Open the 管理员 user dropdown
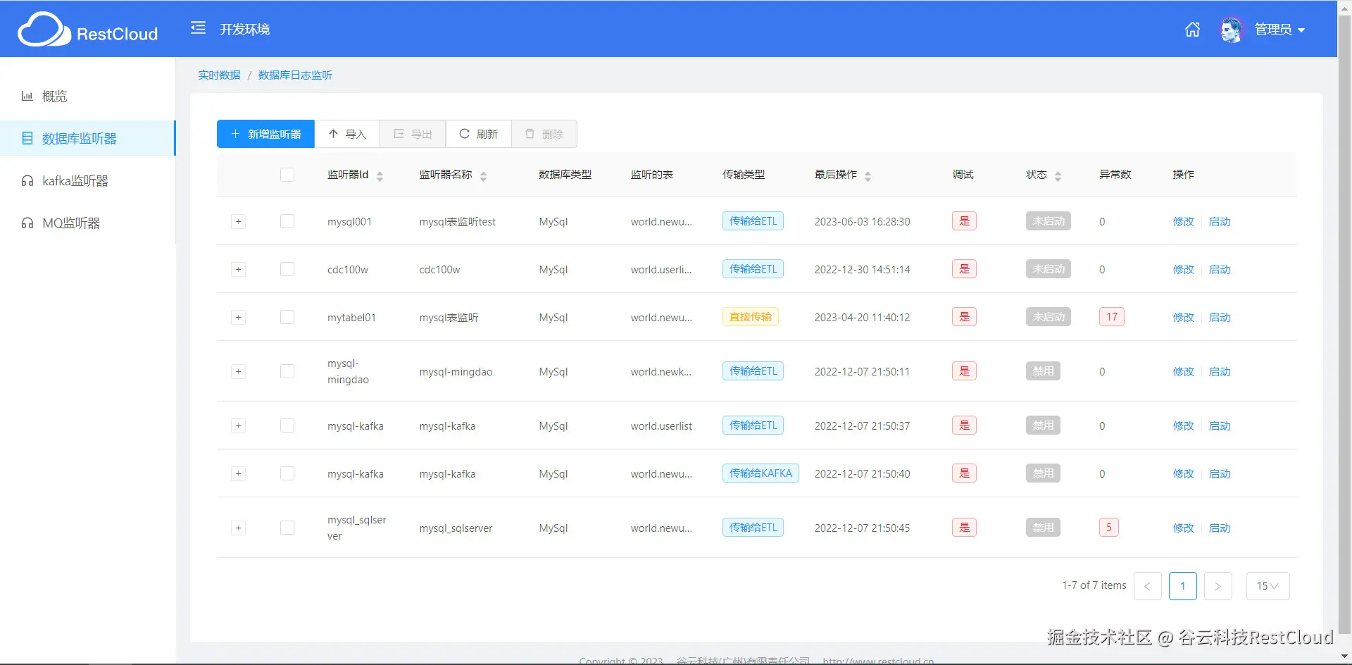Screen dimensions: 1352x665 pos(1279,30)
